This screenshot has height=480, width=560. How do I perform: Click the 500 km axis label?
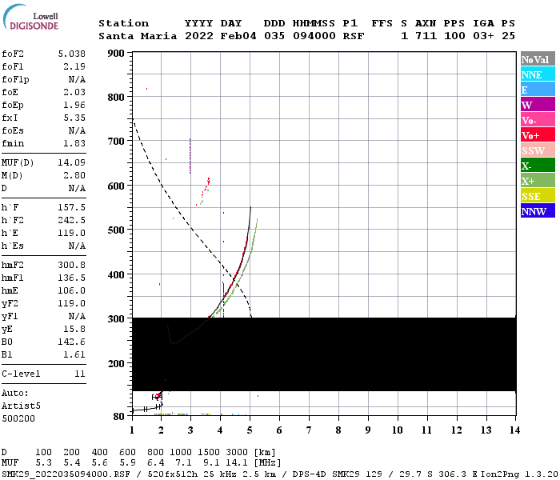coord(116,230)
